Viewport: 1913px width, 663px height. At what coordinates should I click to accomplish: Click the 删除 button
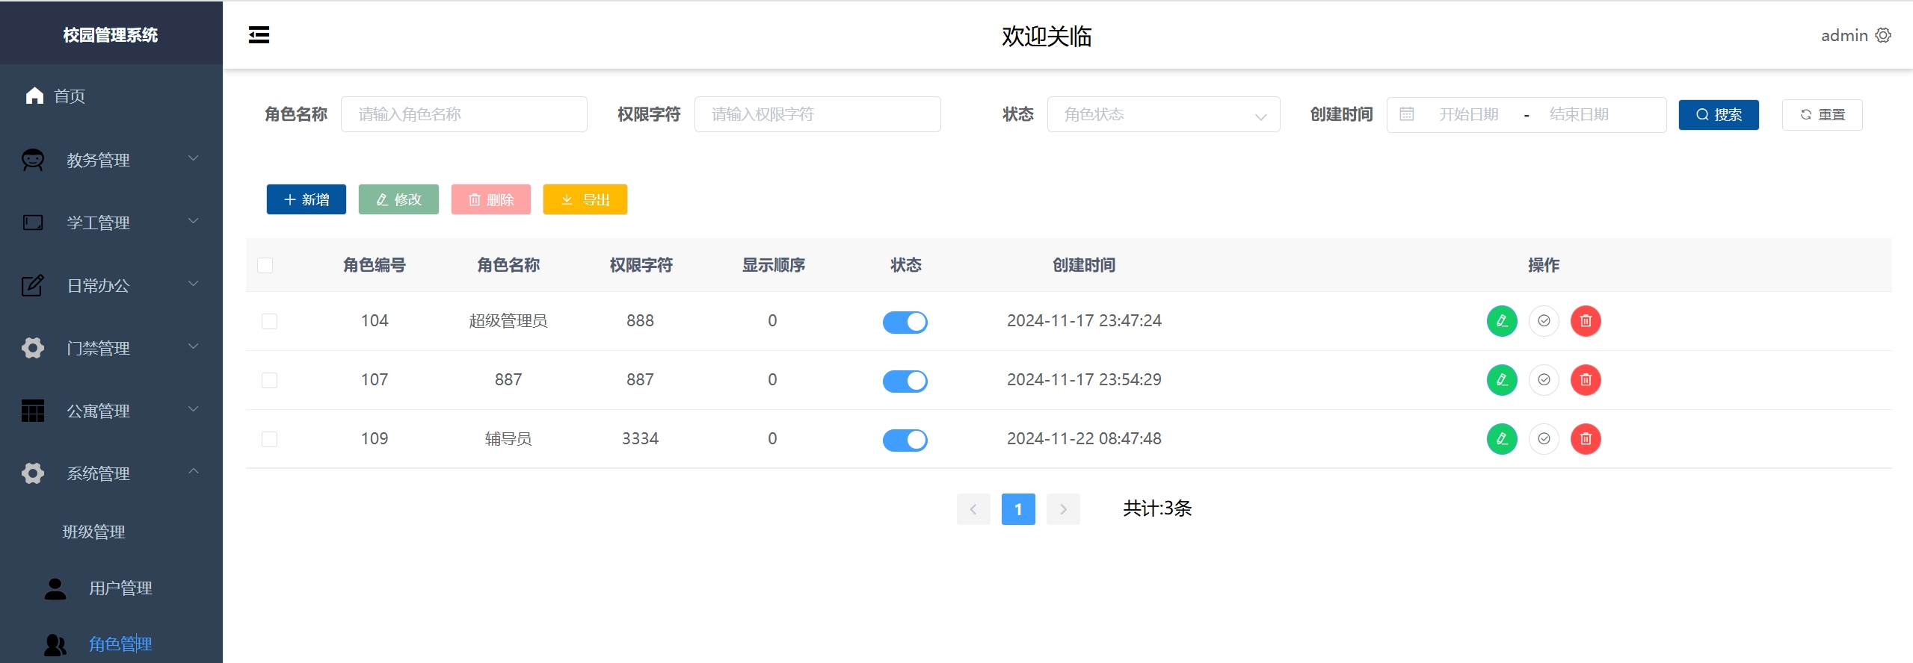(x=491, y=199)
